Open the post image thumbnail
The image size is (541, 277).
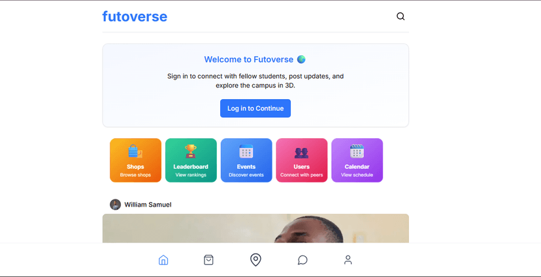point(255,228)
